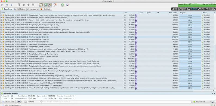Move selection to bottom of list
216x106 pixels.
[x=33, y=5]
